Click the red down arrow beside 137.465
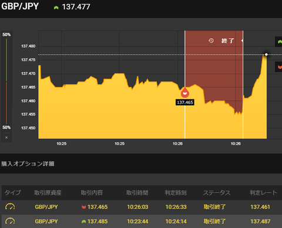This screenshot has height=228, width=282. click(x=83, y=207)
